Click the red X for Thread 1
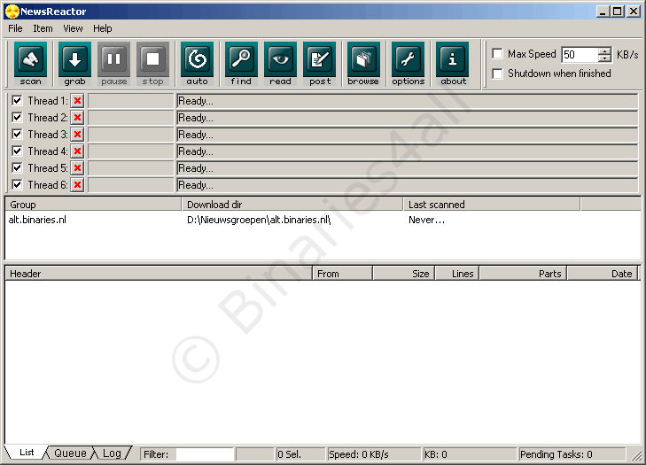646x465 pixels. [77, 101]
